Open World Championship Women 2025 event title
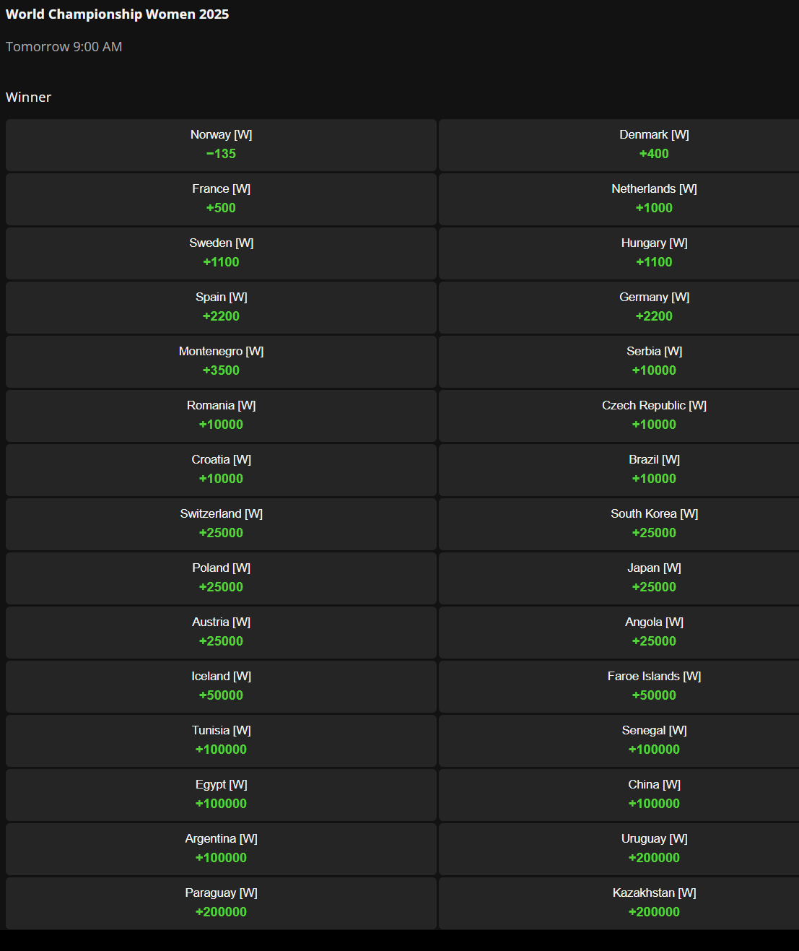Screen dimensions: 799x951 [117, 14]
